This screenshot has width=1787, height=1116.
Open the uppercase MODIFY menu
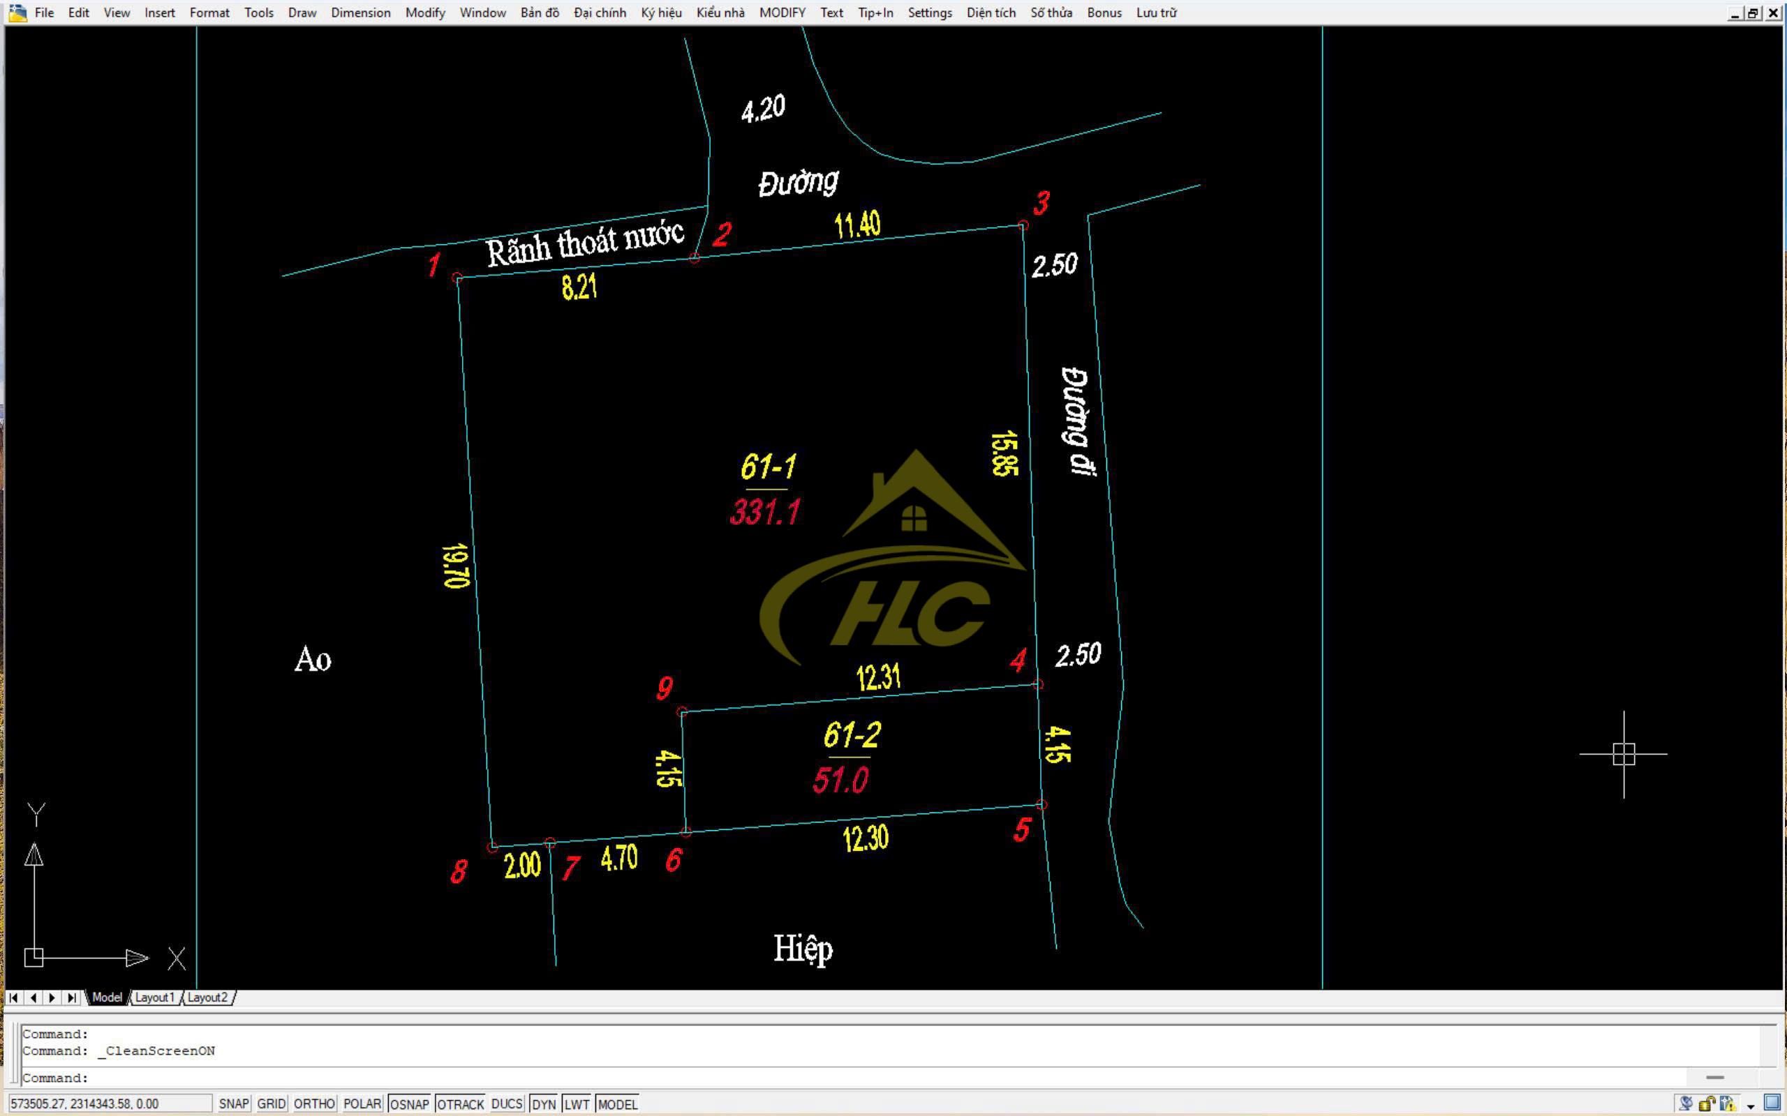[x=782, y=13]
